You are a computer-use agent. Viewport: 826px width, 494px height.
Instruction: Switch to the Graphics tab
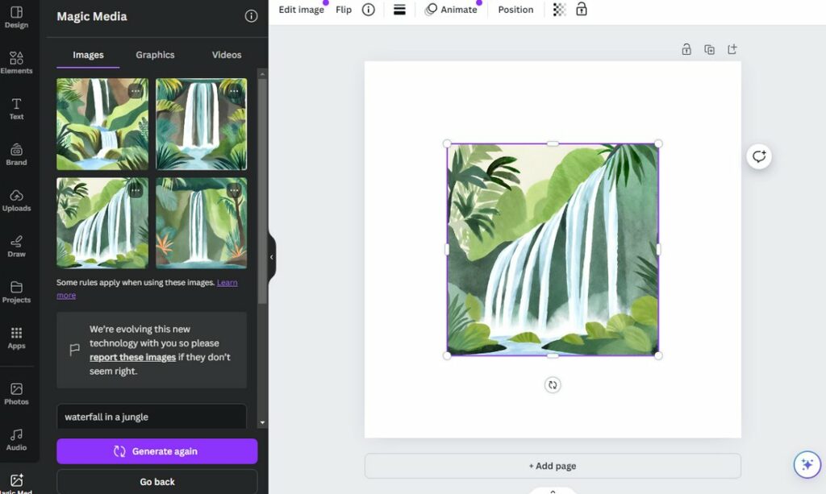click(155, 55)
